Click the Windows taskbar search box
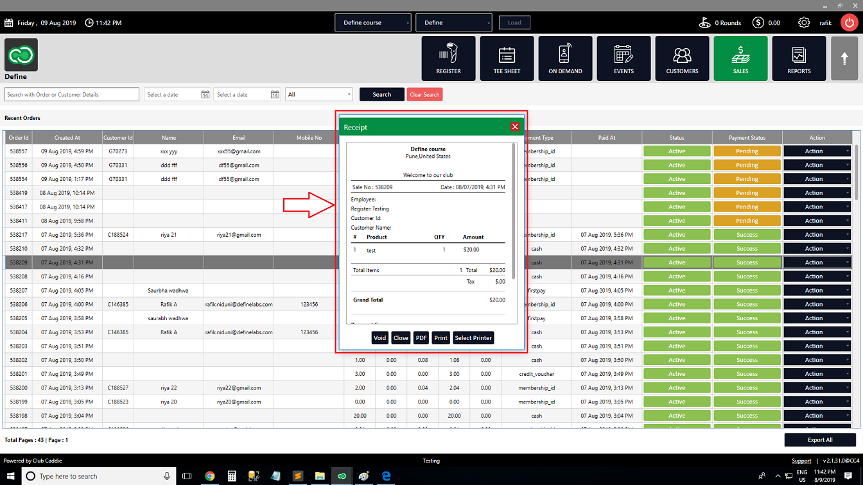 (99, 476)
